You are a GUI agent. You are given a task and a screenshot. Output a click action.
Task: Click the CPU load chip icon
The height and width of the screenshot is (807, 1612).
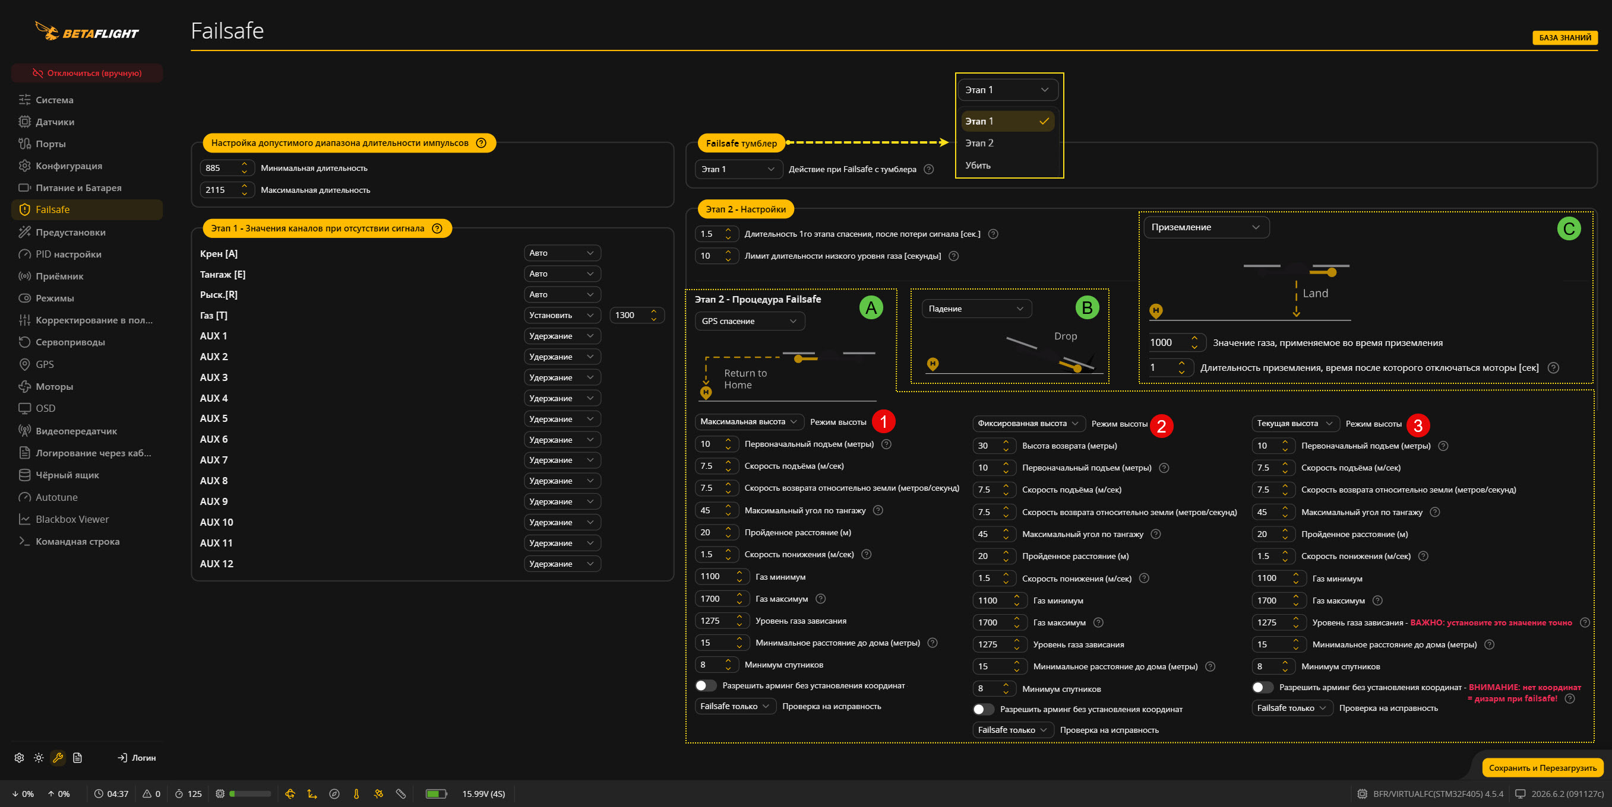pyautogui.click(x=220, y=794)
